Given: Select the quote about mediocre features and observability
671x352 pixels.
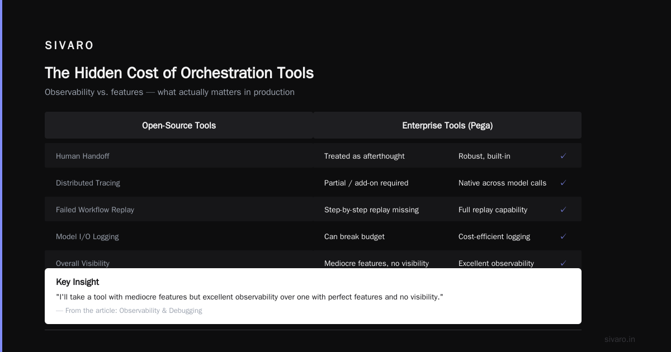Looking at the screenshot, I should tap(249, 297).
